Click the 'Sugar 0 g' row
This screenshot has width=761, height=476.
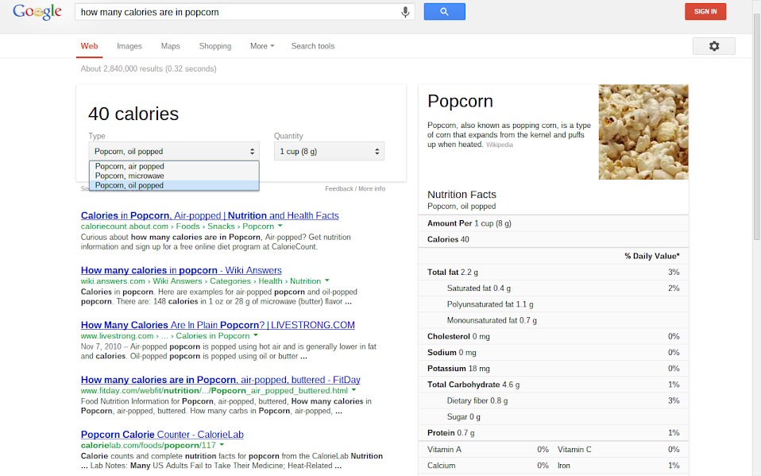(x=554, y=416)
